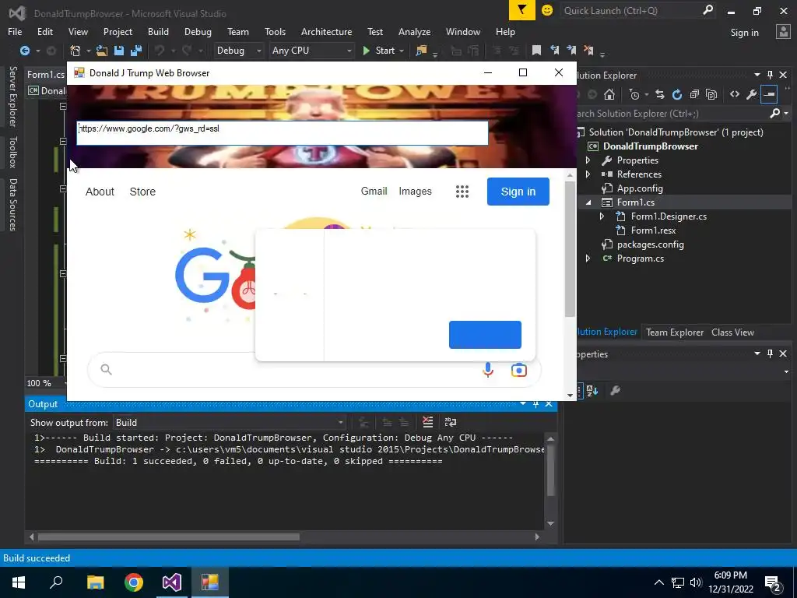Click the Start debugging button
This screenshot has height=598, width=797.
pos(379,51)
